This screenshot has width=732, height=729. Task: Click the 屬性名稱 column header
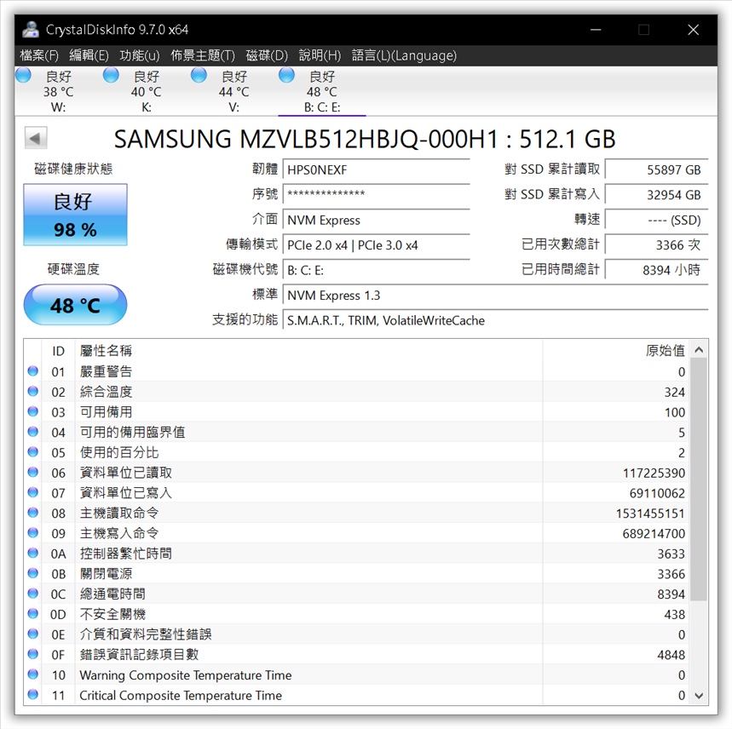tap(308, 350)
